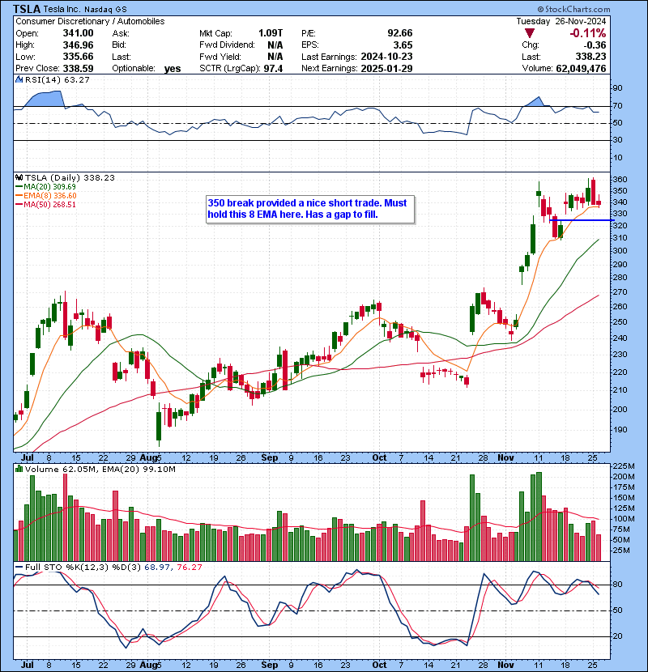Click the blue 350 break annotation box
Viewport: 648px width, 672px height.
click(x=310, y=209)
